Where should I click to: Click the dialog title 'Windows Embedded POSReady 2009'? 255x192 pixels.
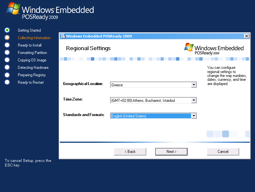point(99,36)
